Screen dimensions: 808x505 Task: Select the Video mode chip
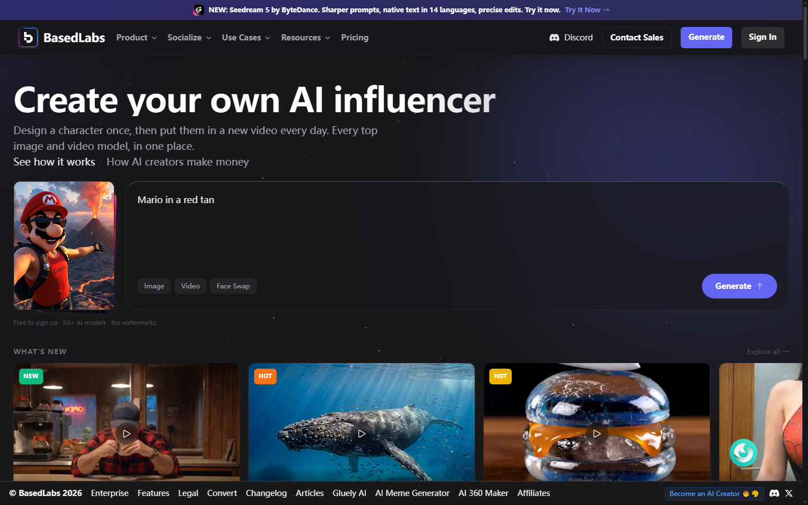[191, 286]
